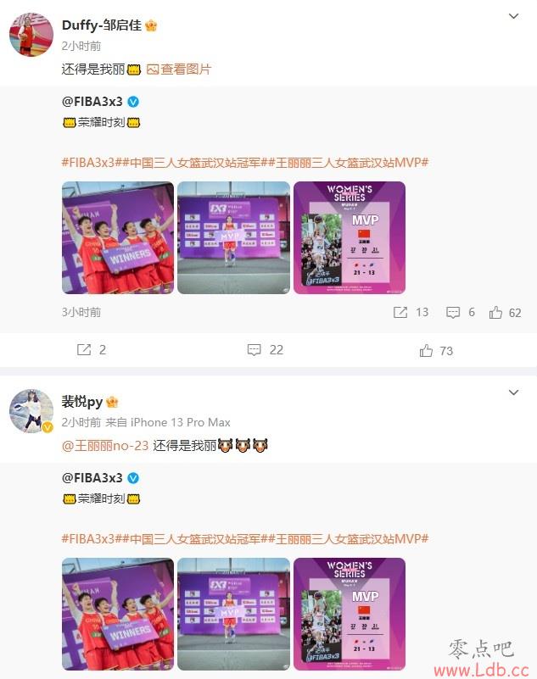
Task: Open #中国三人女篮武汉站冠军# hashtag in first post
Action: tap(194, 163)
